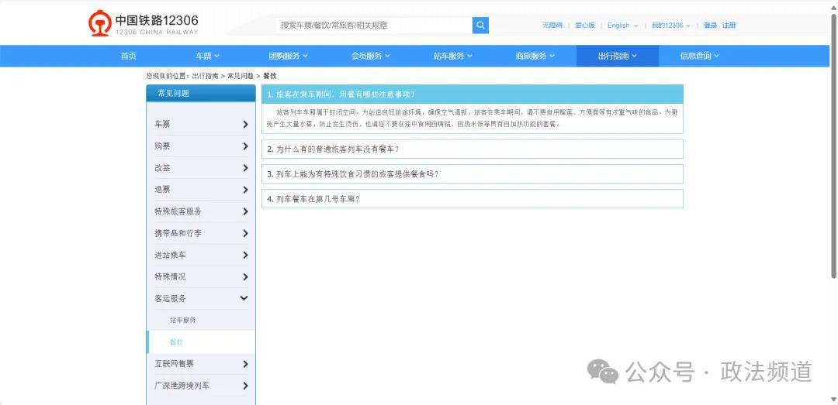Open the 团购服务 navigation menu
Screen dimensions: 838x405
tap(288, 56)
